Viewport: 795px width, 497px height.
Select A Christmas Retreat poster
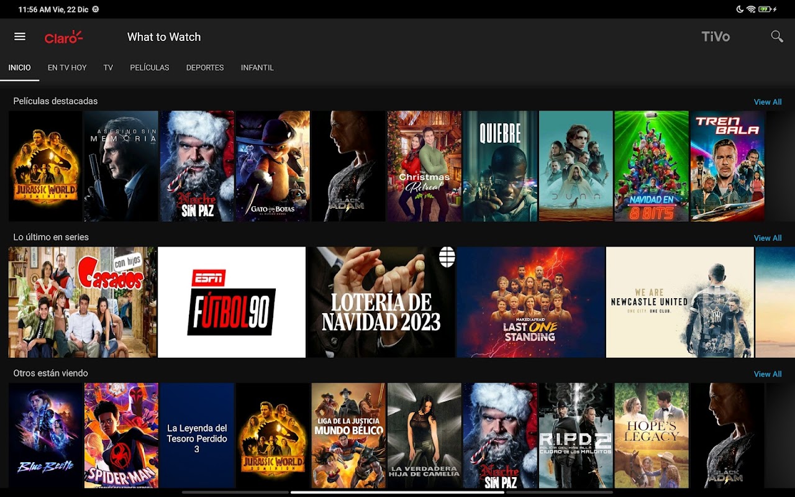click(x=424, y=166)
